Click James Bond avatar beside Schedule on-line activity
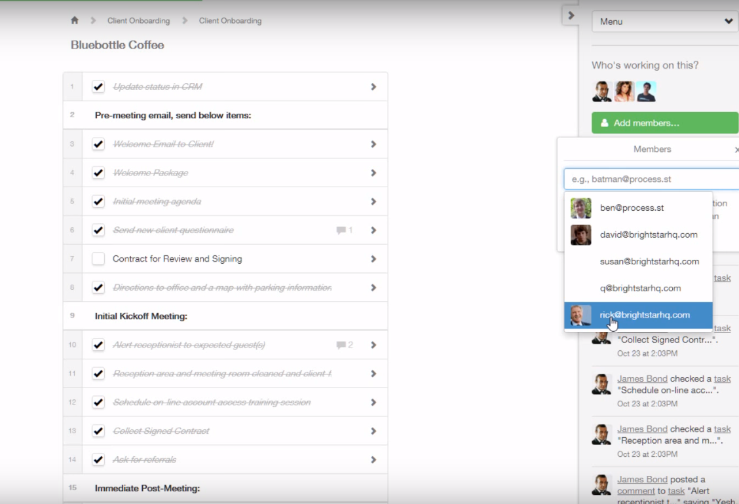 tap(602, 384)
